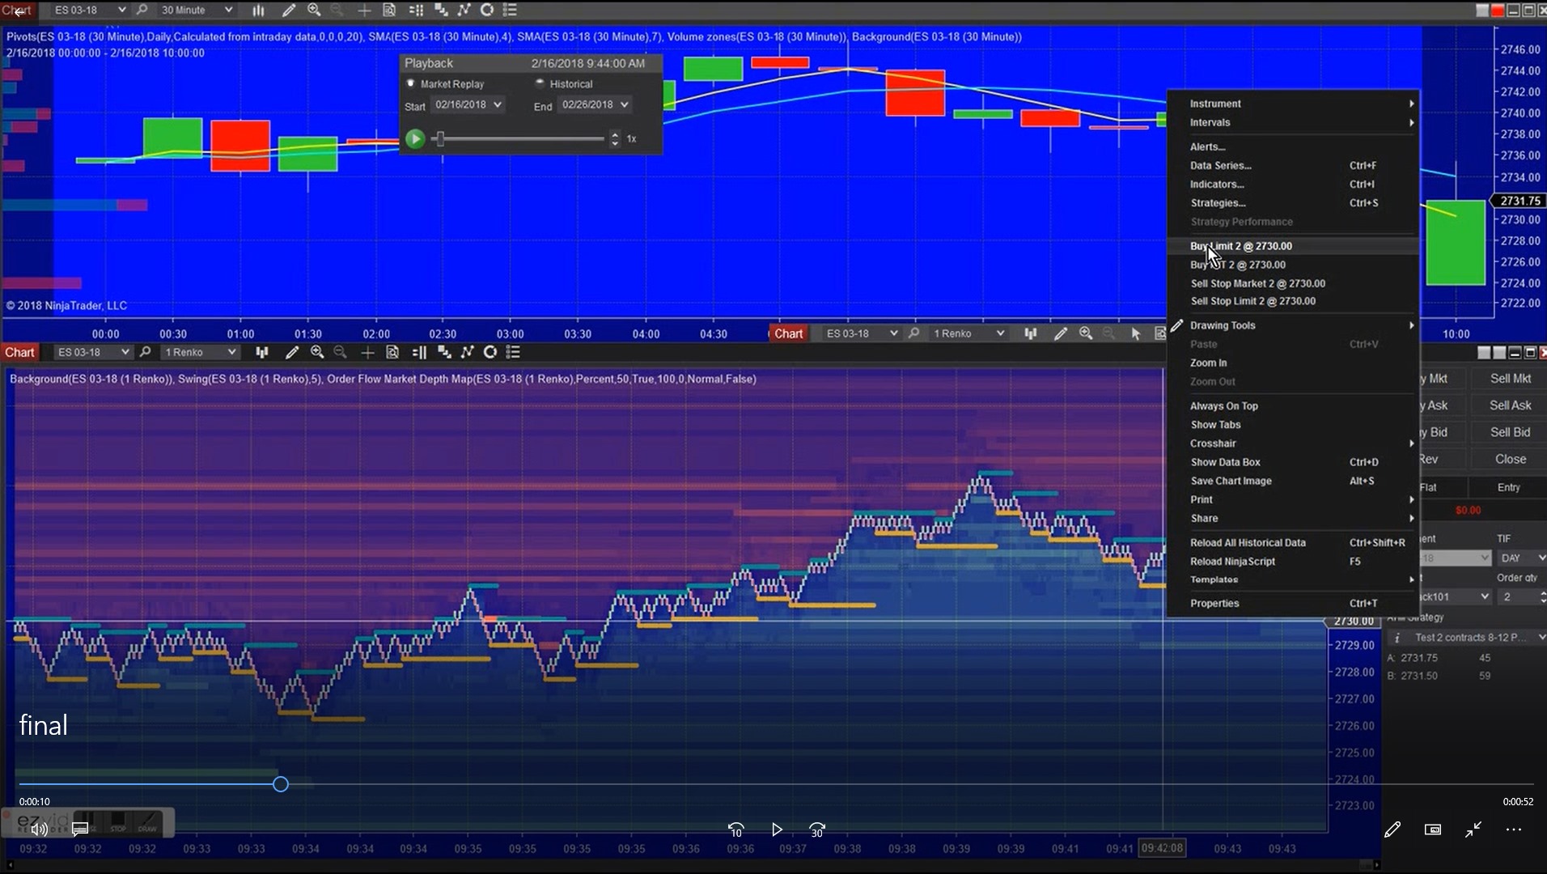Open Properties list icon in the 30 Minute chart toolbar
The width and height of the screenshot is (1547, 874).
(511, 10)
